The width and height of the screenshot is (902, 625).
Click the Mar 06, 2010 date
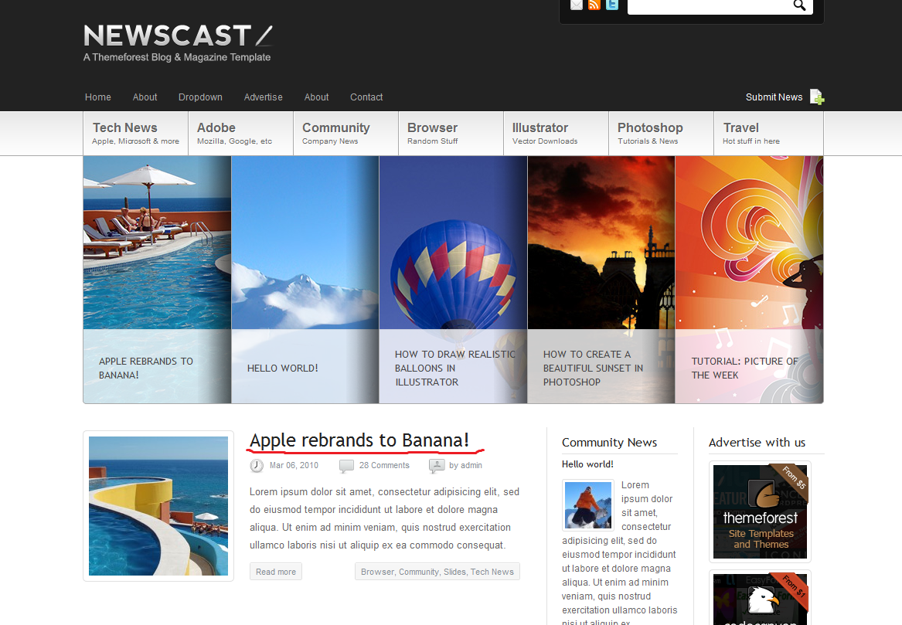pos(294,466)
